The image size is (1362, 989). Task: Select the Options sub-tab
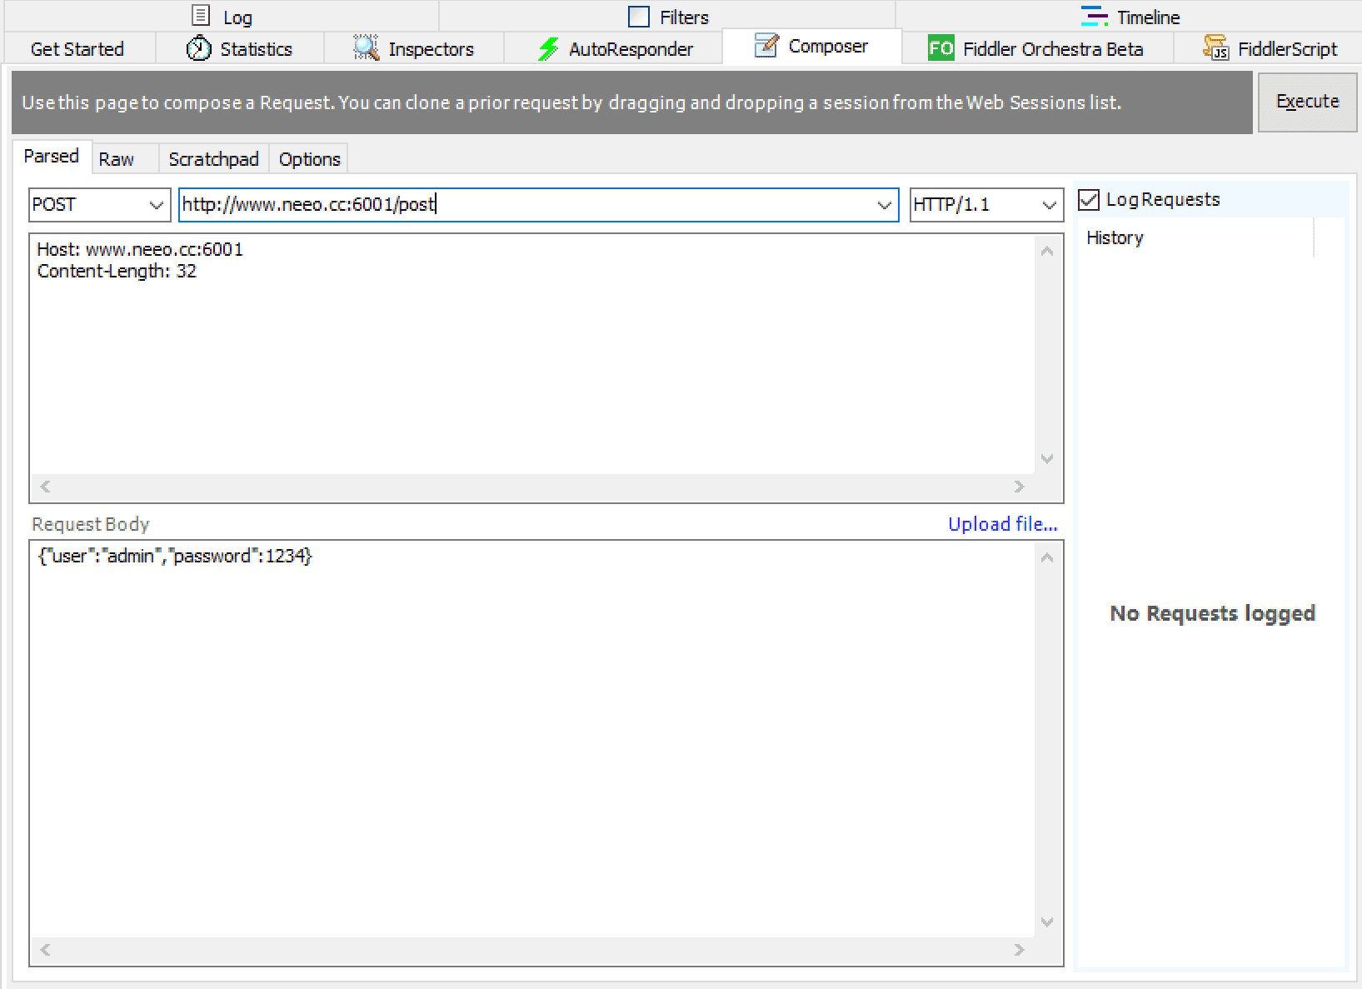[x=310, y=159]
